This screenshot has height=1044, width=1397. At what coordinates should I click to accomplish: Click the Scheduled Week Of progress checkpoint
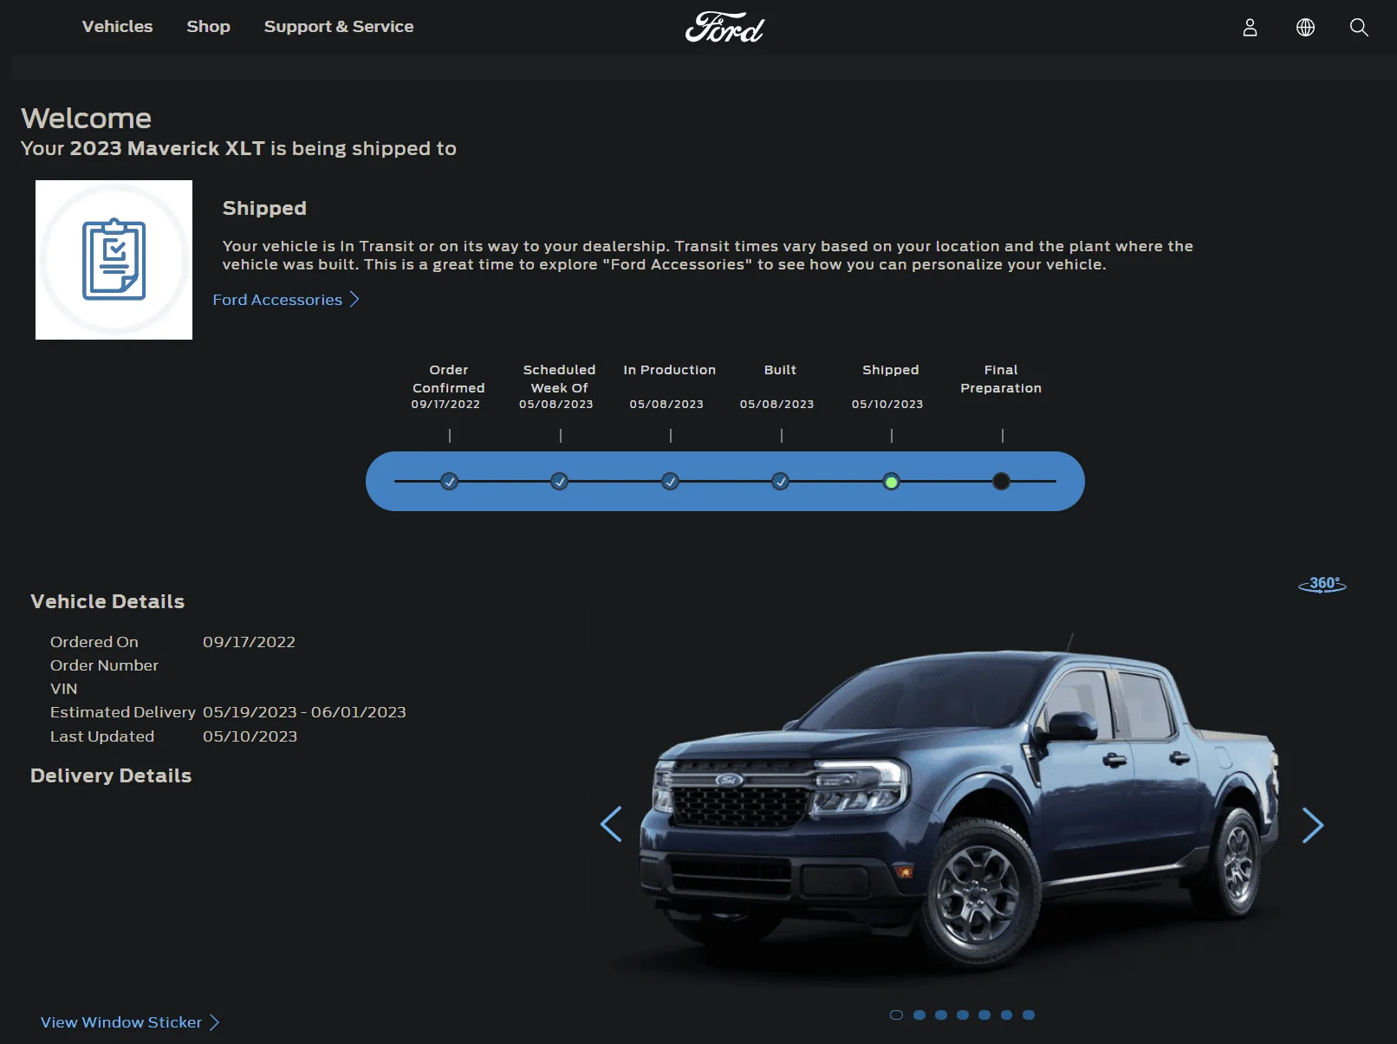[560, 482]
